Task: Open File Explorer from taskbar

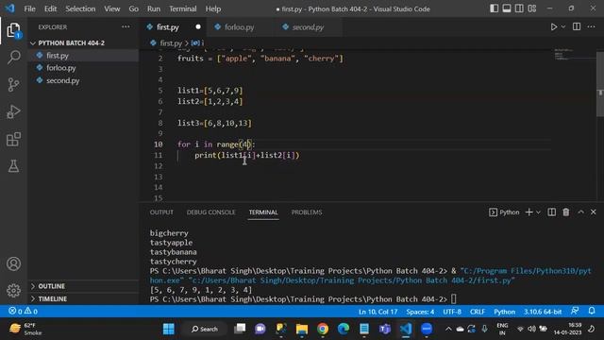Action: (302, 329)
